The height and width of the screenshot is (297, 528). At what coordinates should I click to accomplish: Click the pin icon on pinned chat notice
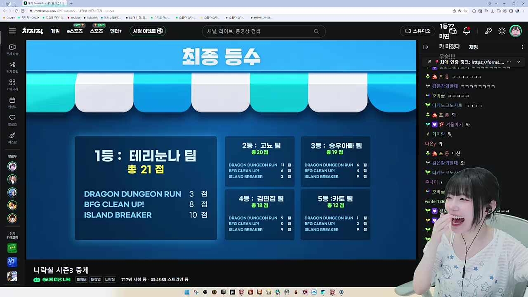pyautogui.click(x=429, y=62)
